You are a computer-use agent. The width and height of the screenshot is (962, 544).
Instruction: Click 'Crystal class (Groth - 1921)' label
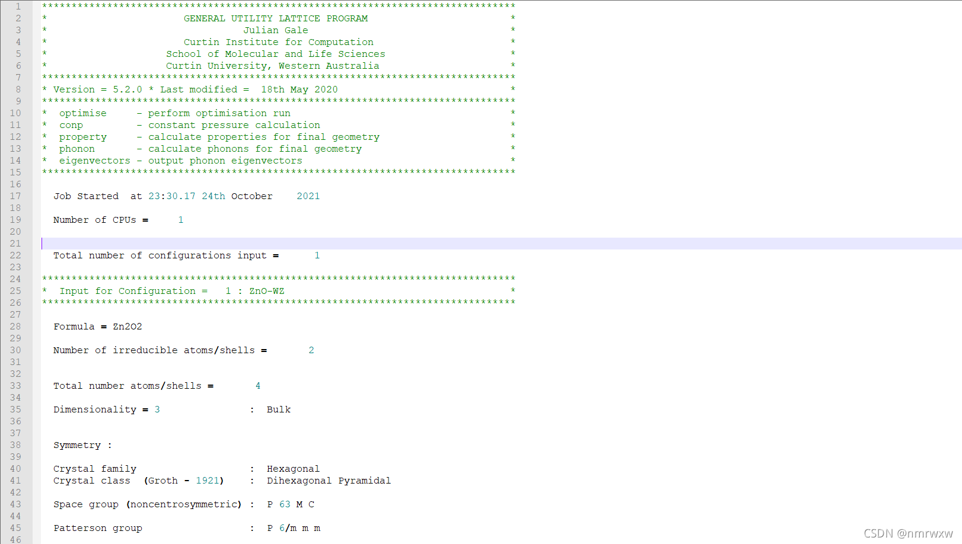click(139, 481)
